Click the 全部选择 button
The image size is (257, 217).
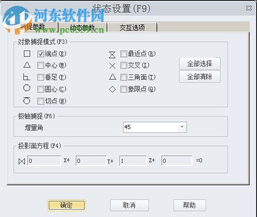[x=200, y=63]
